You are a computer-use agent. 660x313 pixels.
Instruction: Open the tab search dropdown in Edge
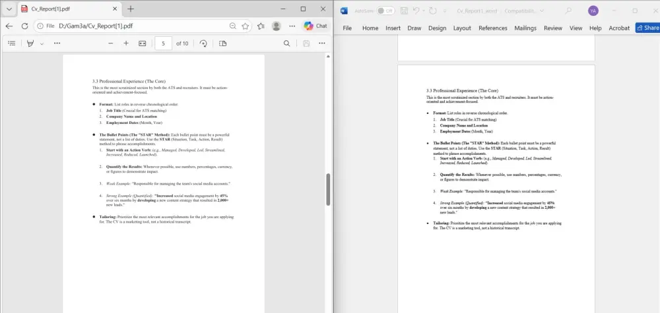tap(9, 9)
